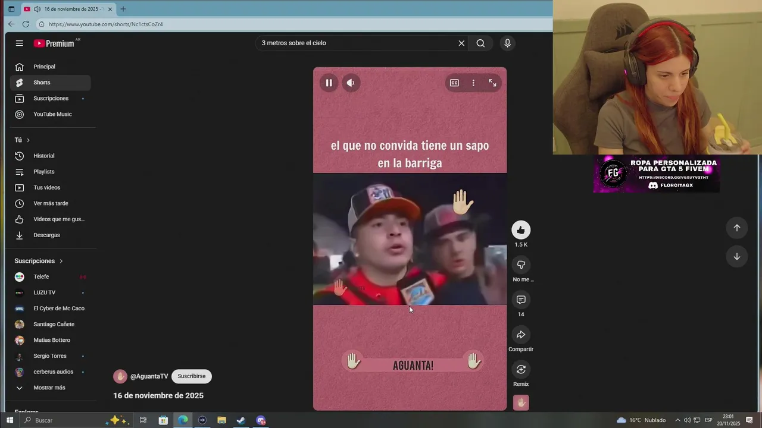Open the Telefe channel subscription

[50, 276]
